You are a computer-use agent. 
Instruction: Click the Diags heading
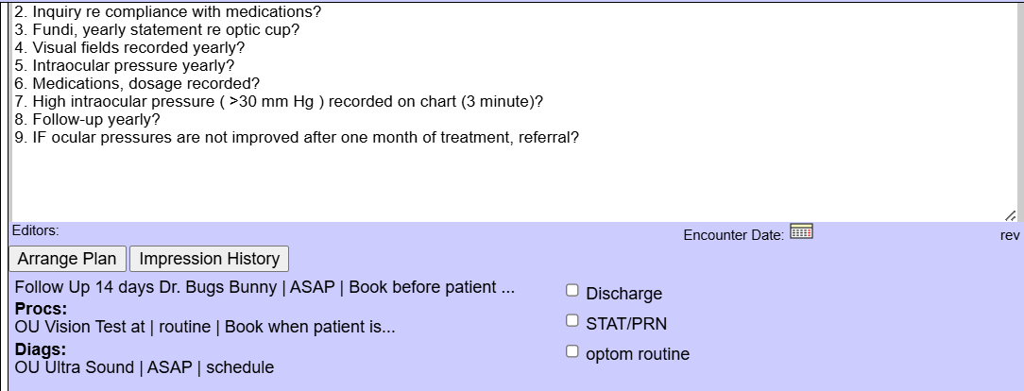click(41, 349)
